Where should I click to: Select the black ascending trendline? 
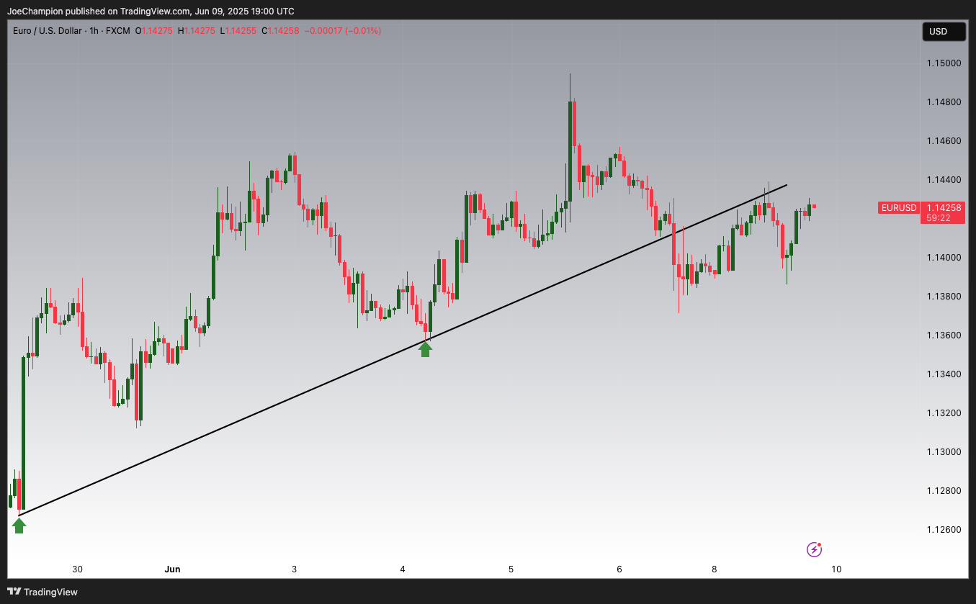pos(403,350)
